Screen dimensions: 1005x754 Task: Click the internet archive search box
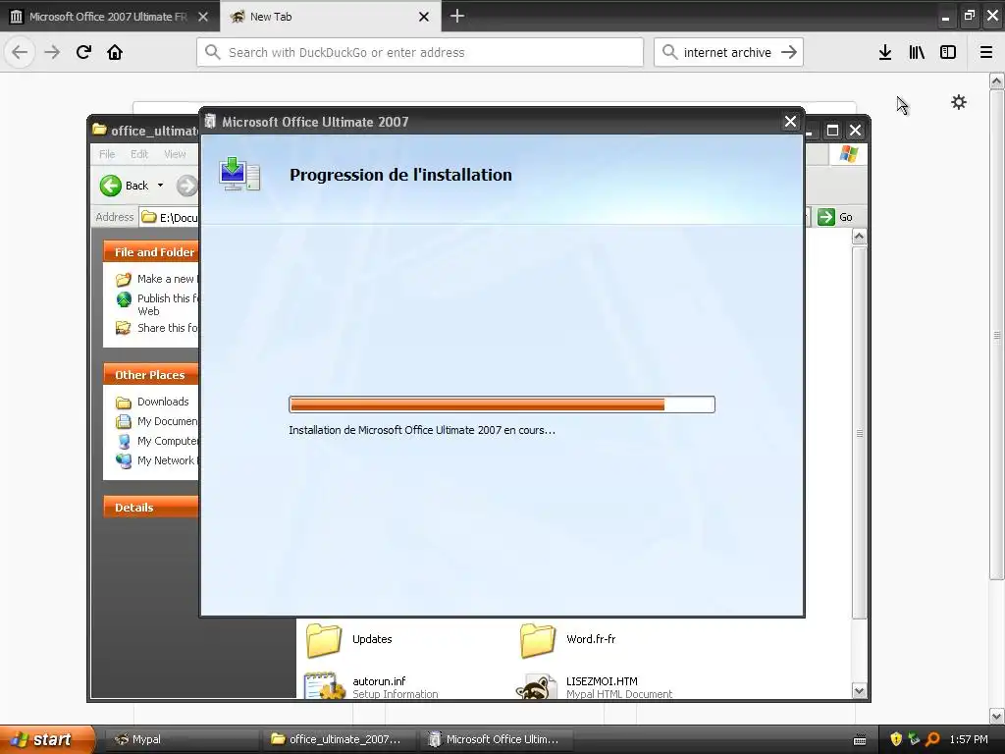pyautogui.click(x=727, y=52)
